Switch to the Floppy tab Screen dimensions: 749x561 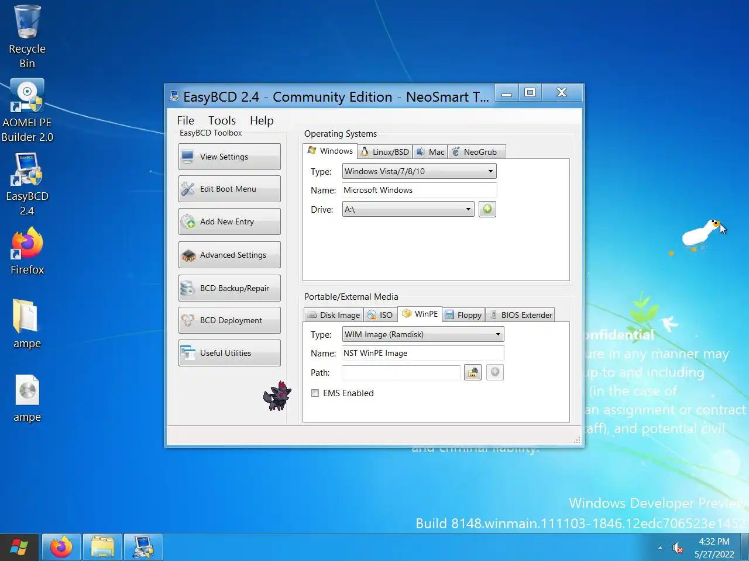(x=463, y=315)
